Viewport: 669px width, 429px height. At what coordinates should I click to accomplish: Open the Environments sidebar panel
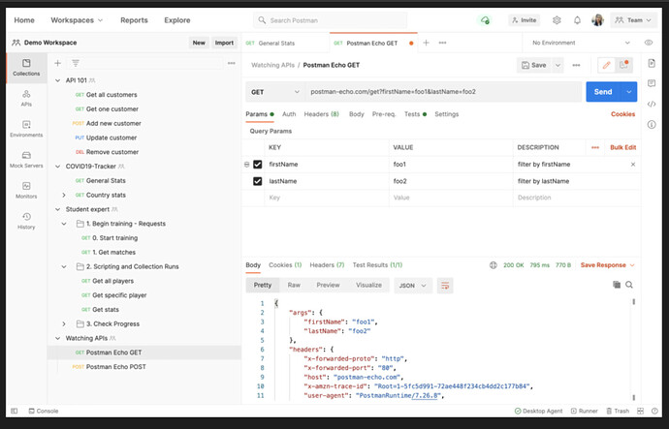26,129
